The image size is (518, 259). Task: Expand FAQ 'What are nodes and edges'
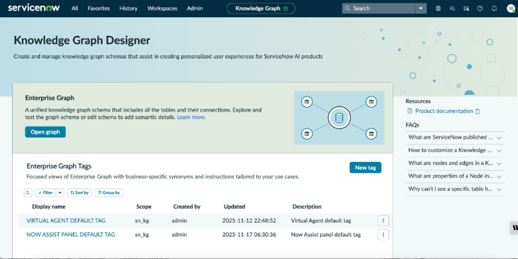(x=455, y=163)
